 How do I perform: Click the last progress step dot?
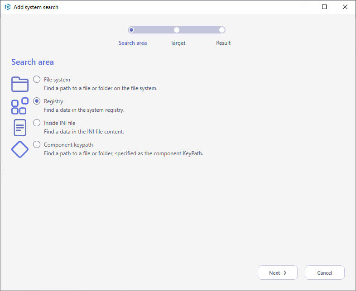[x=222, y=30]
